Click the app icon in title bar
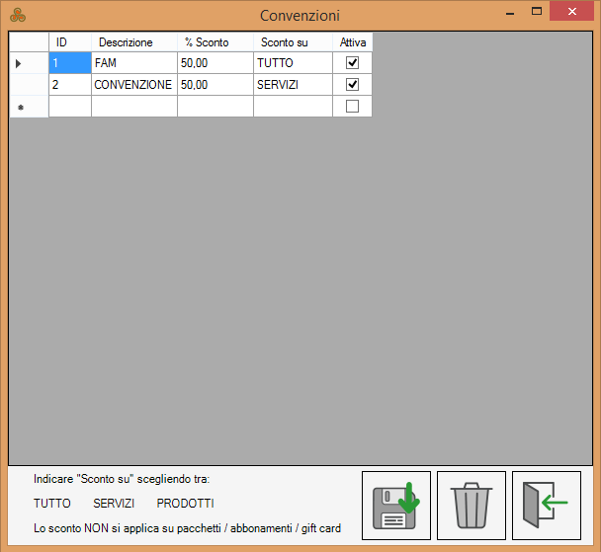This screenshot has height=552, width=601. pyautogui.click(x=18, y=15)
